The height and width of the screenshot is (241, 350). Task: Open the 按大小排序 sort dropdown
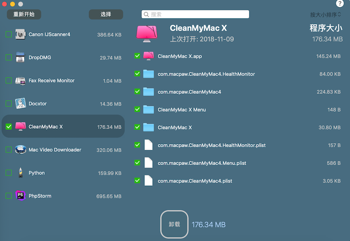coord(325,15)
